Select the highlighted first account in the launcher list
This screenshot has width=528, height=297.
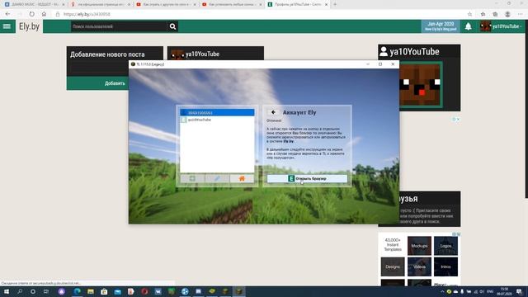click(x=217, y=112)
